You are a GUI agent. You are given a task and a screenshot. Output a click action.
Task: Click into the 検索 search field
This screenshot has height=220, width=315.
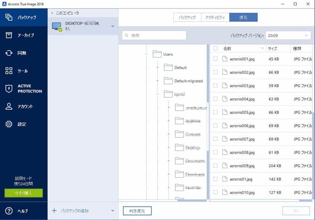tap(155, 35)
